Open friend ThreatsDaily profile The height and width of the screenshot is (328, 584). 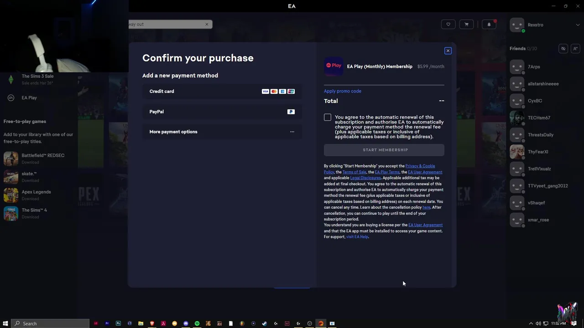tap(541, 135)
